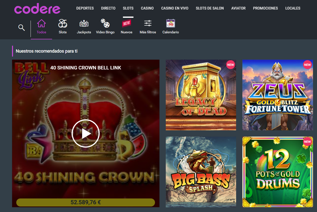Open the 12 Pots of Gold Drums game

(277, 172)
